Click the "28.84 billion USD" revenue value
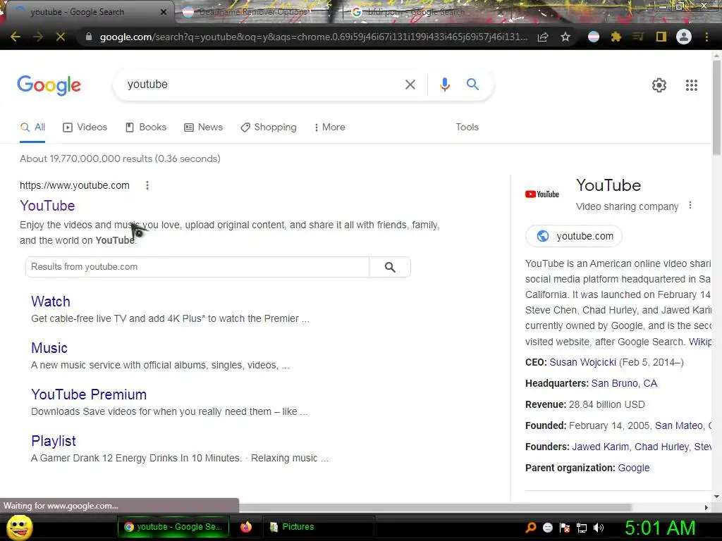This screenshot has width=722, height=541. tap(607, 405)
